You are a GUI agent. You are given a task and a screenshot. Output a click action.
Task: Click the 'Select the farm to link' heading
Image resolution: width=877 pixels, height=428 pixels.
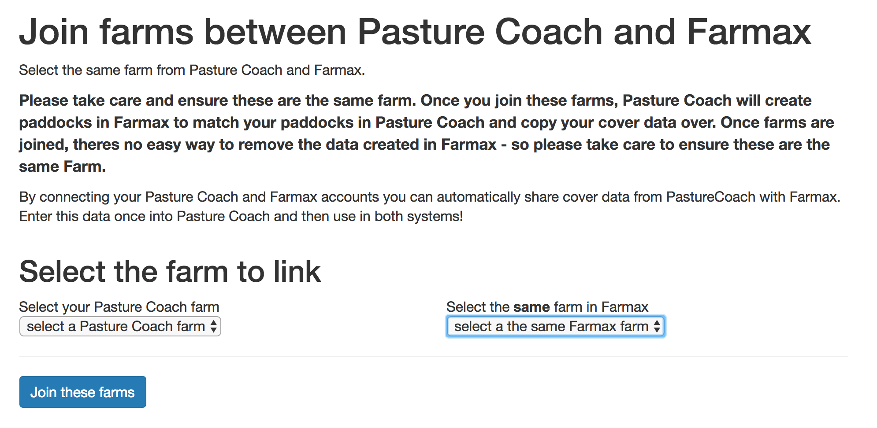[x=170, y=271]
